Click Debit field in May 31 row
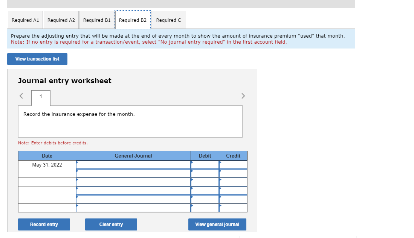The height and width of the screenshot is (238, 414). click(x=205, y=165)
